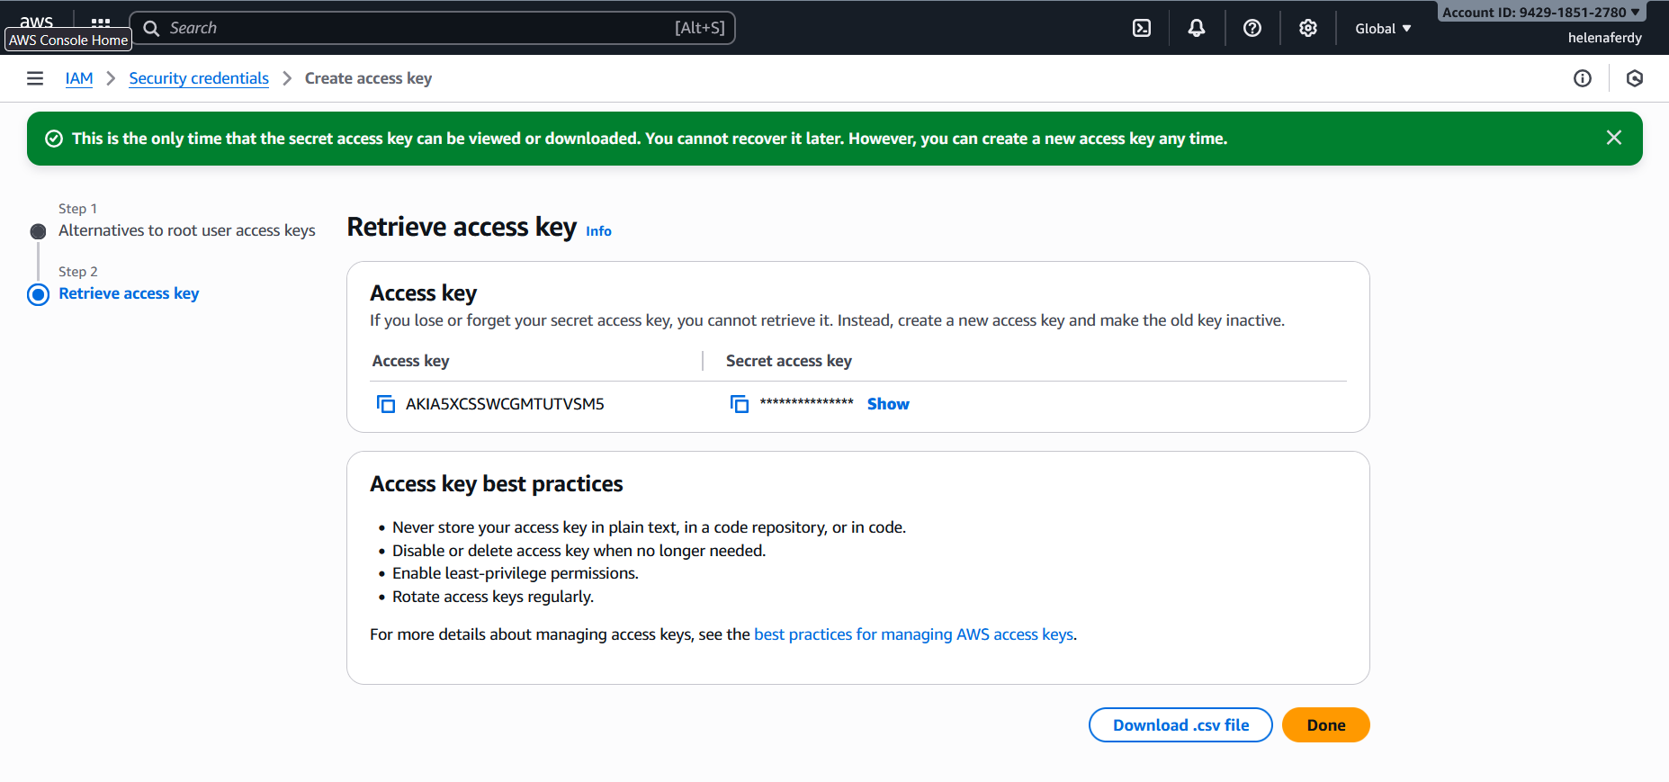Select the Retrieve access key step

pos(129,293)
